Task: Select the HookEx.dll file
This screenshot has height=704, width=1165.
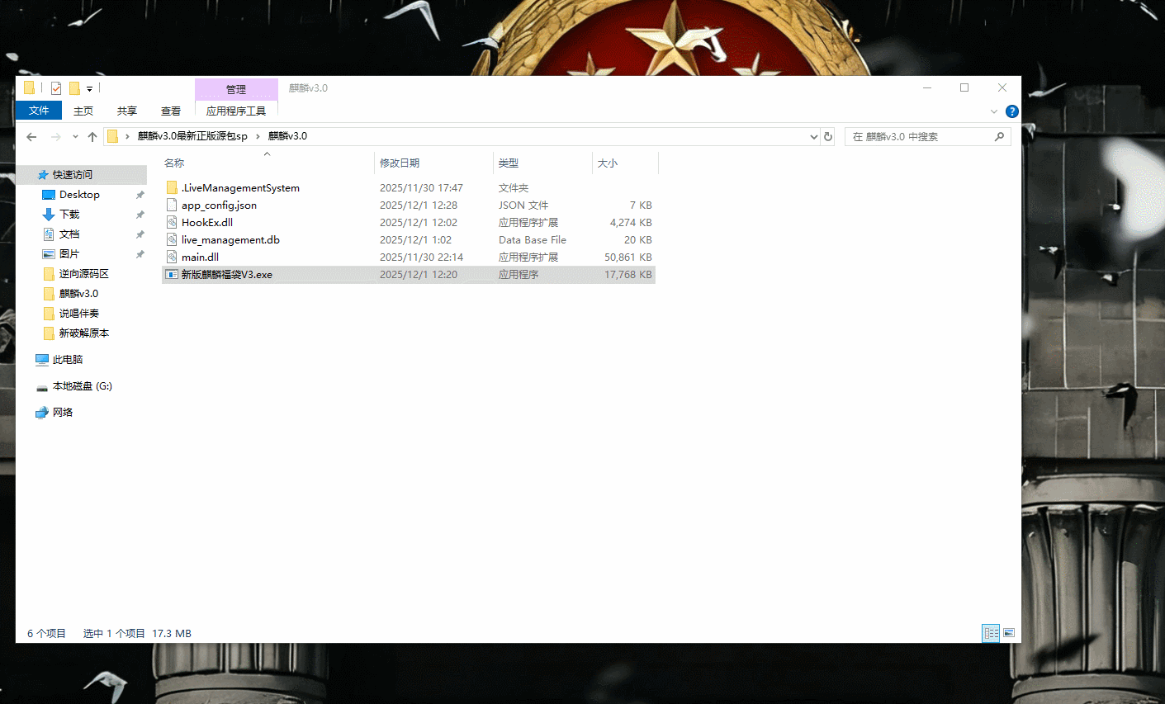Action: 207,223
